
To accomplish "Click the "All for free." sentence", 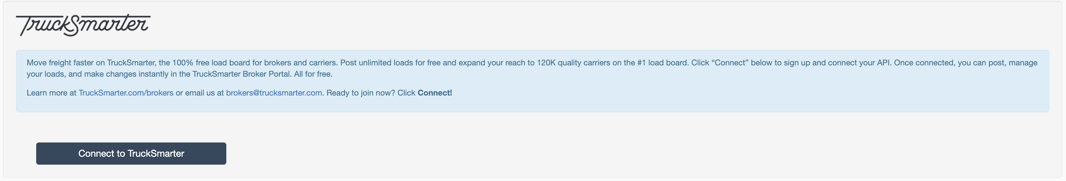I will 313,74.
